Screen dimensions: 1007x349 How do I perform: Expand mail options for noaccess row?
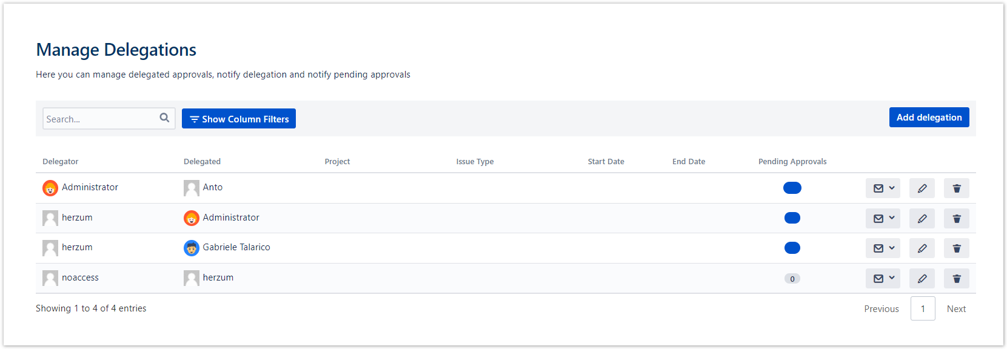[883, 279]
